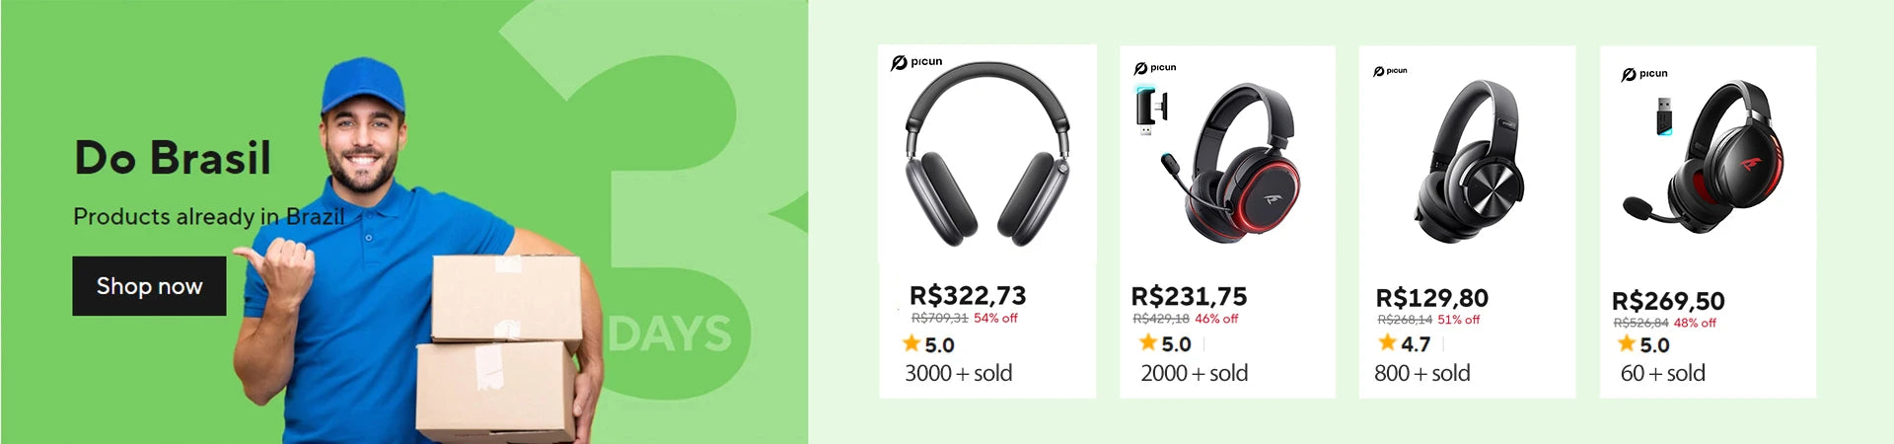Click the star icon above 2000+ sold

1148,343
